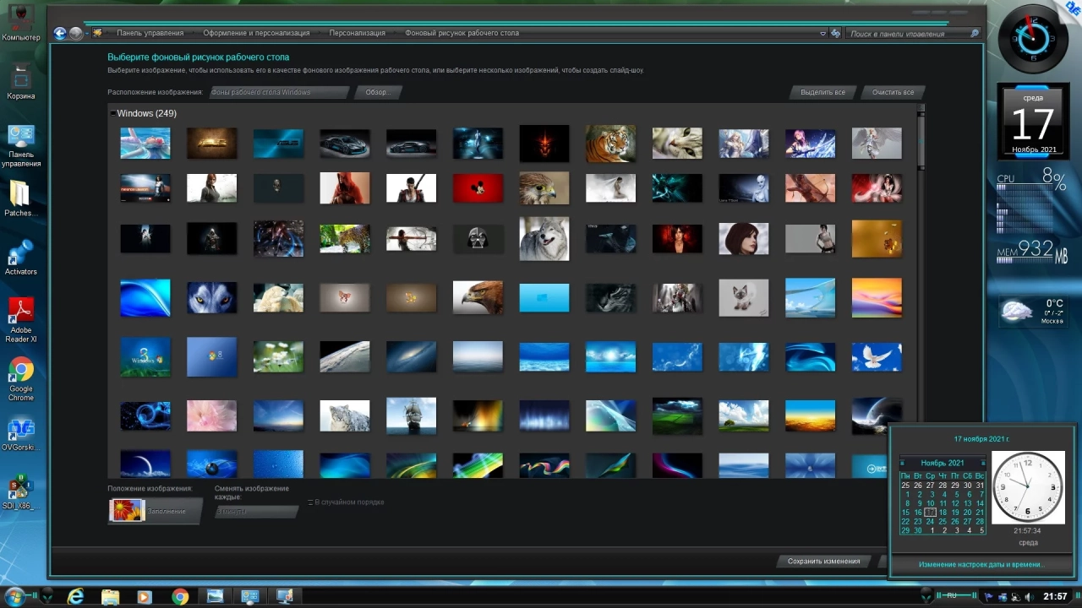Click the Ноябрь 2021 calendar header
The height and width of the screenshot is (608, 1082).
(943, 463)
